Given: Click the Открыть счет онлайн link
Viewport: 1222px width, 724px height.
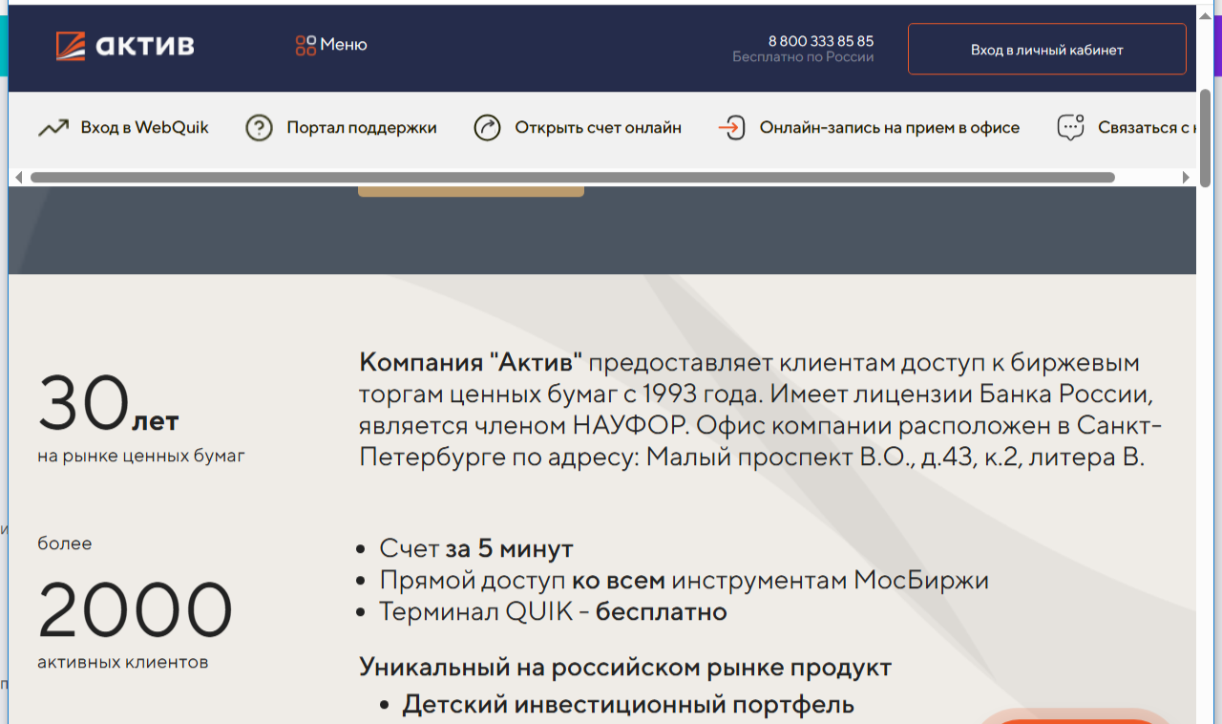Looking at the screenshot, I should point(599,126).
